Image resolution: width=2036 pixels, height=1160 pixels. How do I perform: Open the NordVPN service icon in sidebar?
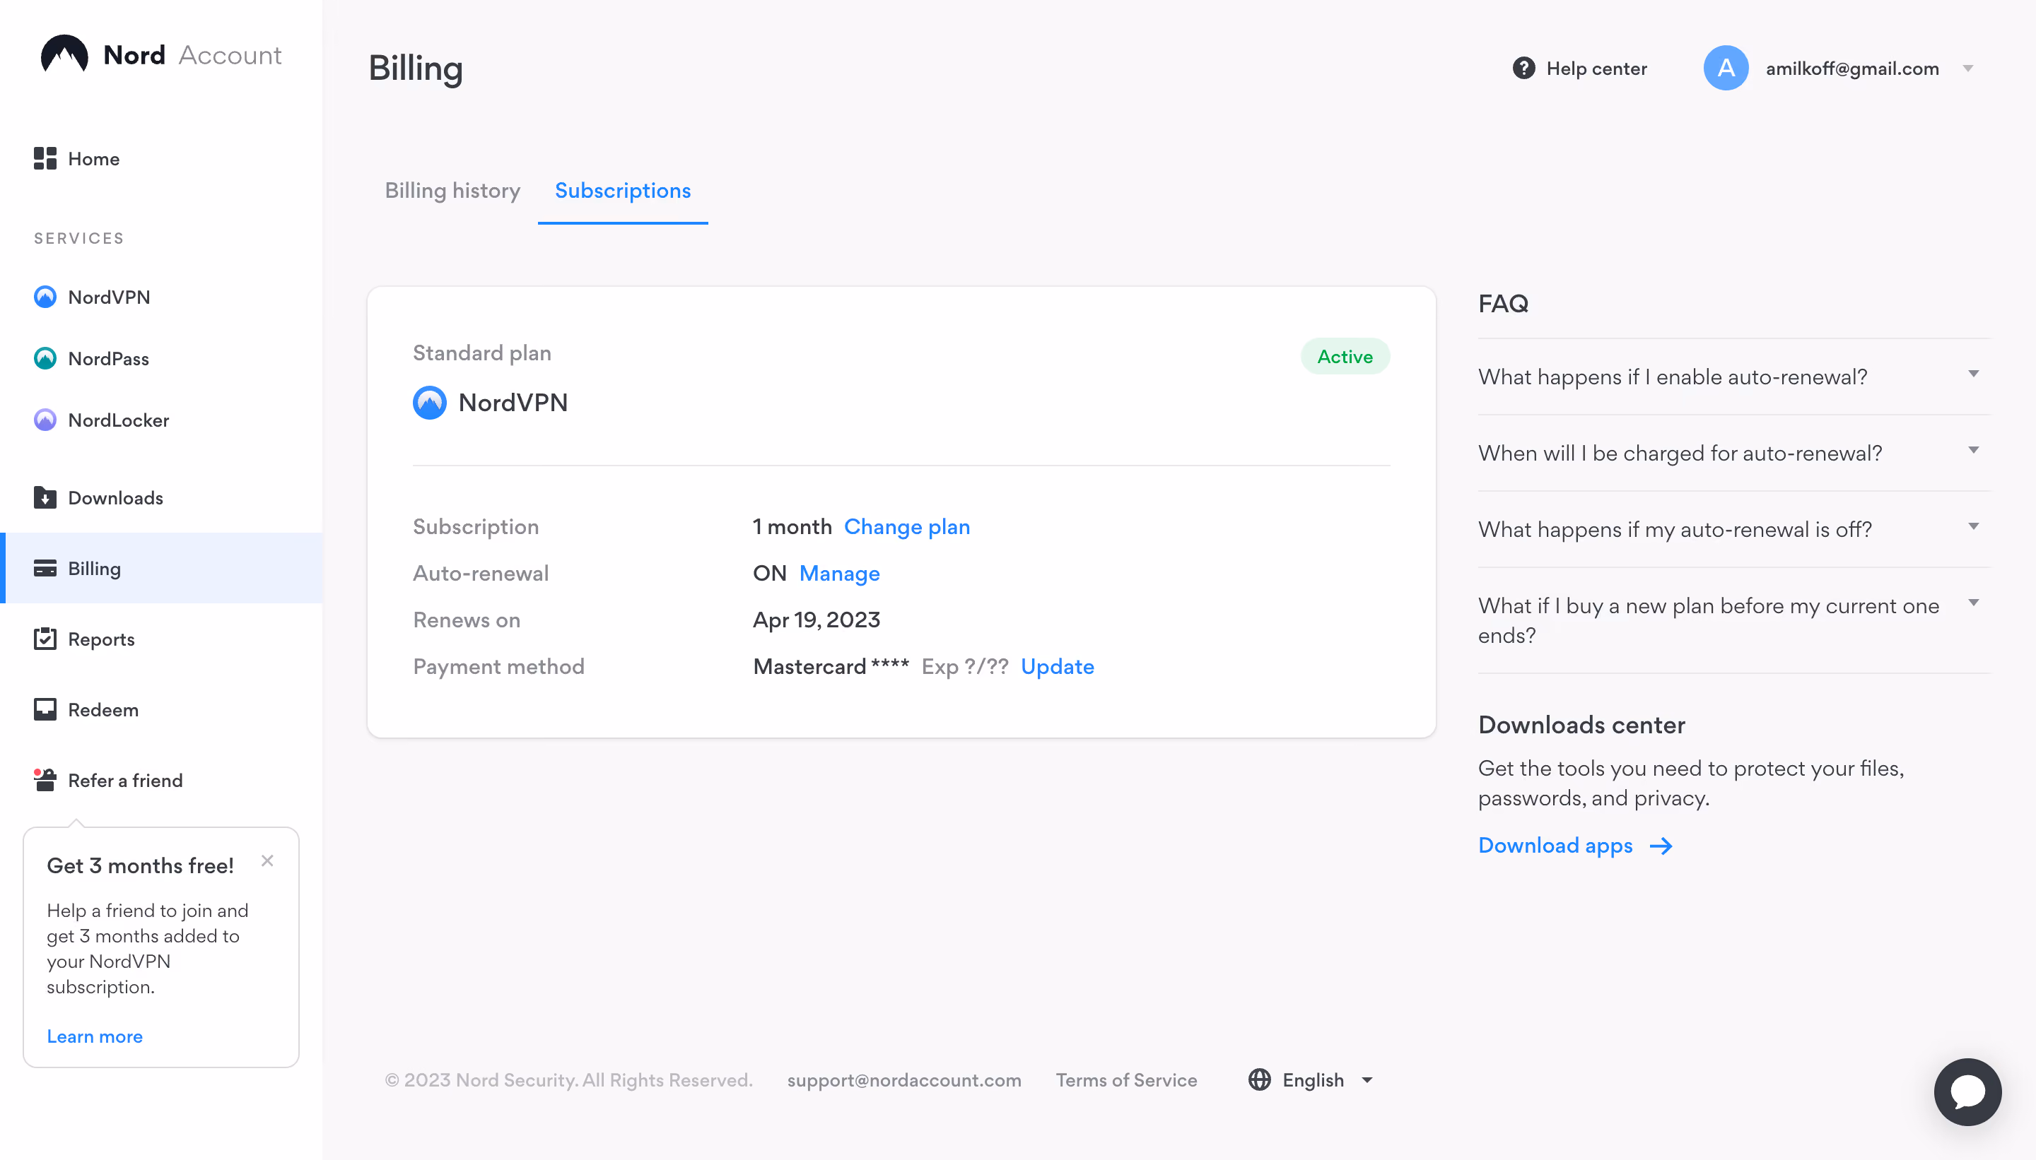pyautogui.click(x=45, y=297)
